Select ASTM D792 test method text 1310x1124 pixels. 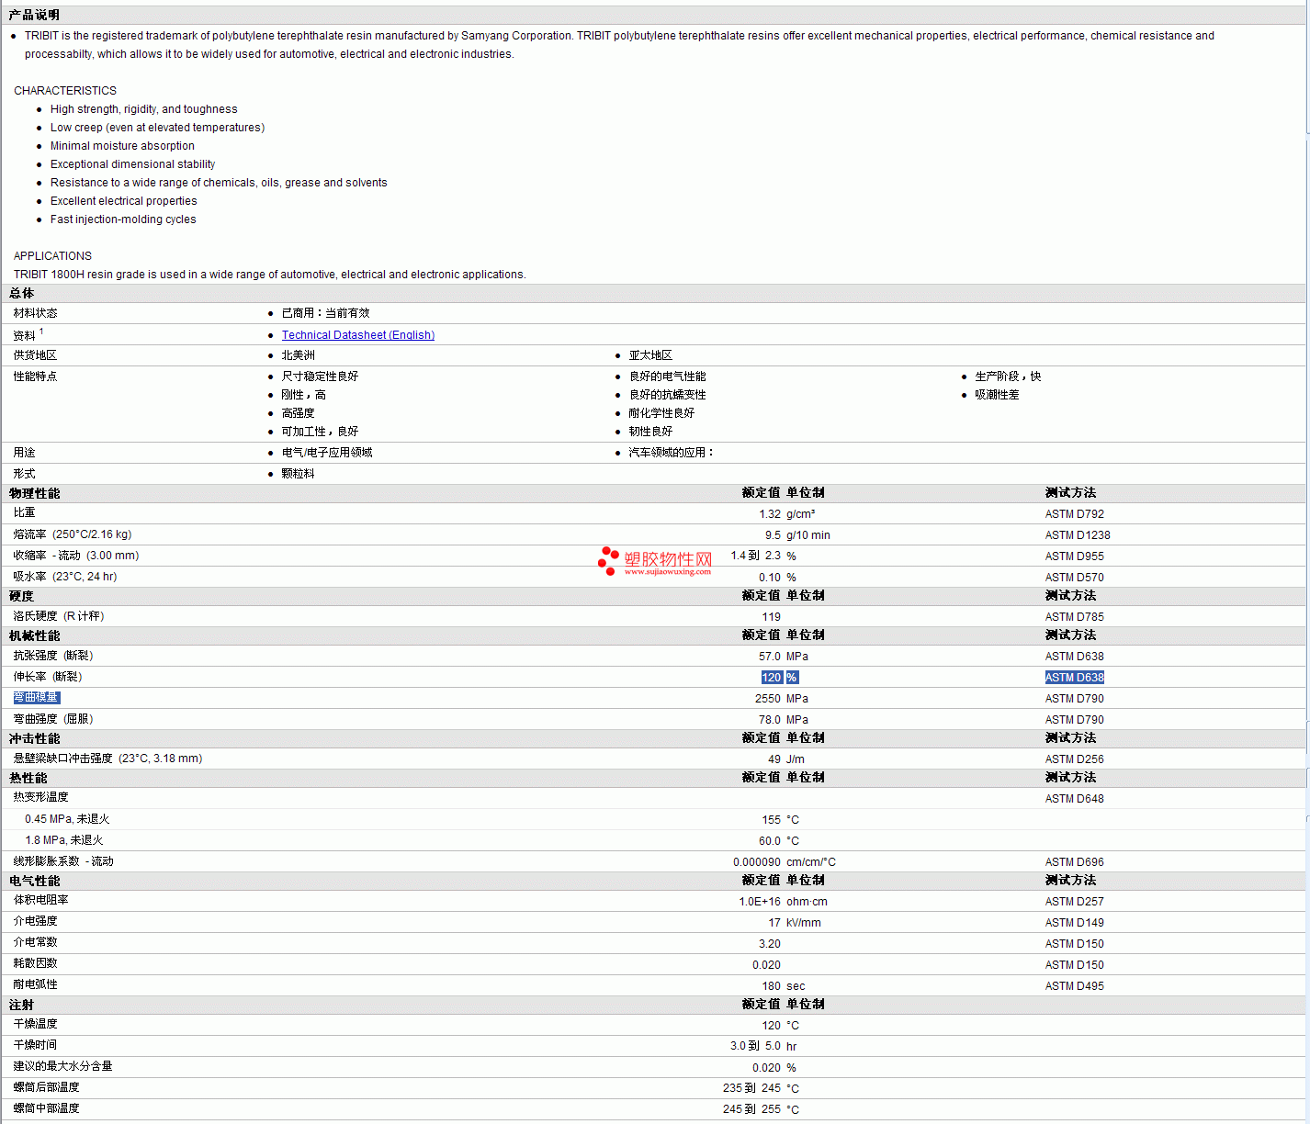pos(1075,514)
